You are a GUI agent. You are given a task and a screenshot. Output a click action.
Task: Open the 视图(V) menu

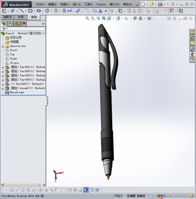[x=64, y=5]
